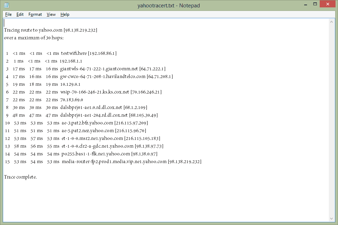Open the View menu

tap(51, 14)
